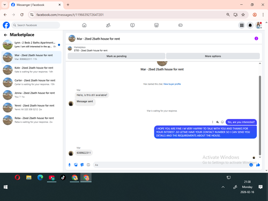Attach a photo using the image icon
268x201 pixels.
tap(76, 165)
